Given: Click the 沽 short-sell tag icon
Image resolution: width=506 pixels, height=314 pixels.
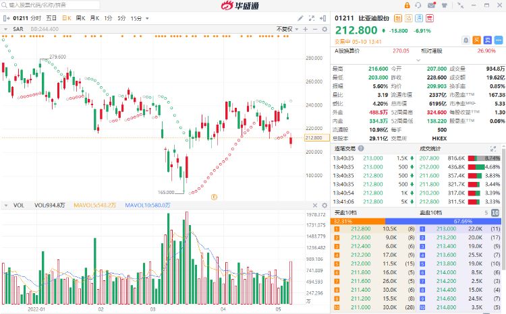Looking at the screenshot, I should [409, 18].
